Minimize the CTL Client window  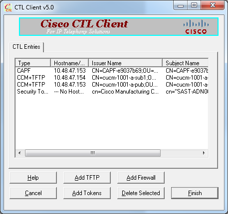[181, 5]
